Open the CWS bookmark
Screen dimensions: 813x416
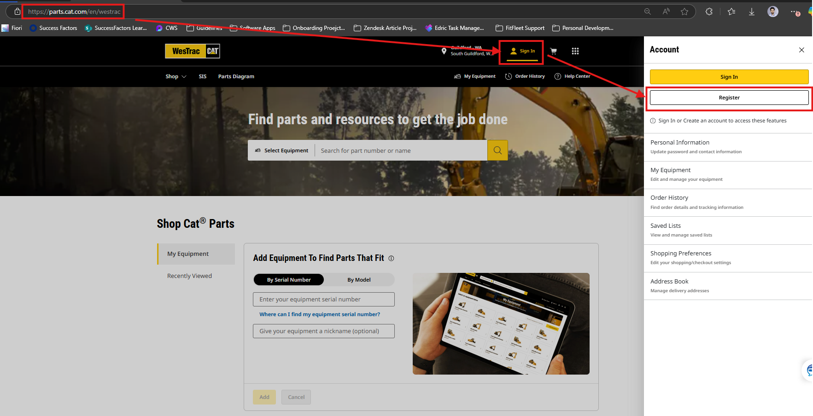click(167, 28)
